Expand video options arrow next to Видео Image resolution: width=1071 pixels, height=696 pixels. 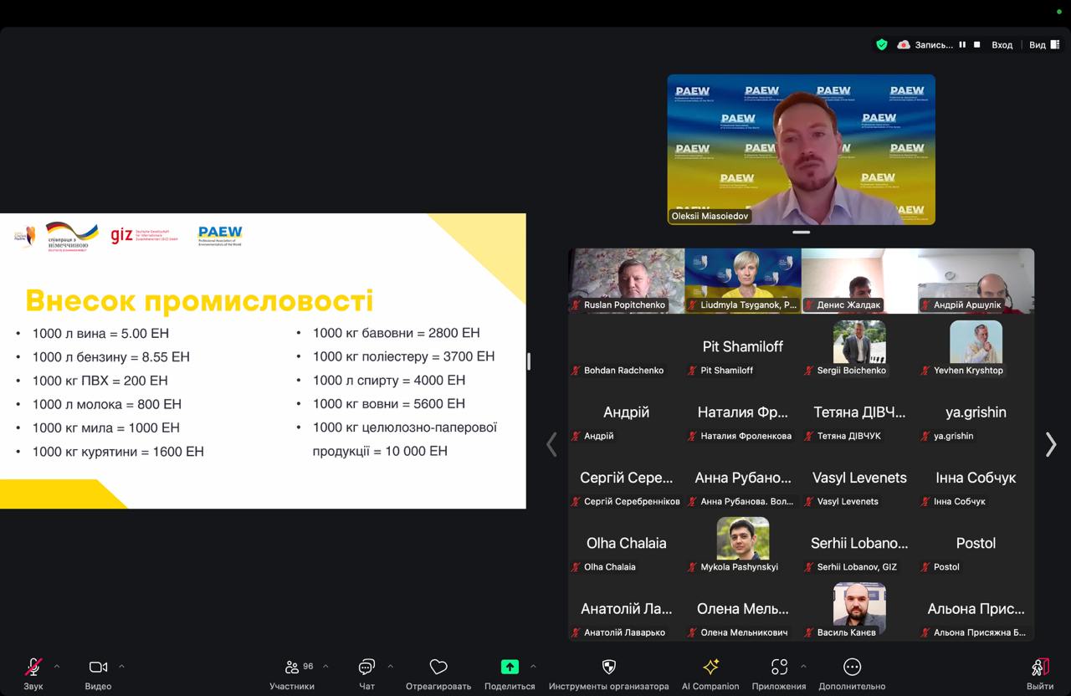121,667
